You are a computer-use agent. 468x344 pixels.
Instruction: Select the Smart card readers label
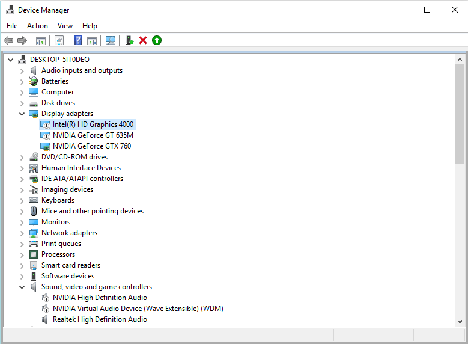71,265
